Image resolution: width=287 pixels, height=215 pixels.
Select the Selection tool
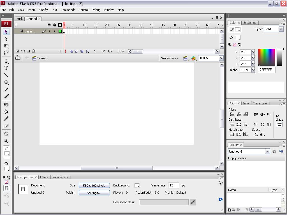[x=6, y=31]
